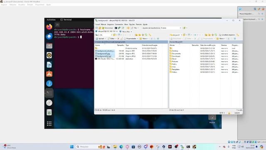This screenshot has width=266, height=150.
Task: Select the OBS Studio installer file
Action: 105,59
